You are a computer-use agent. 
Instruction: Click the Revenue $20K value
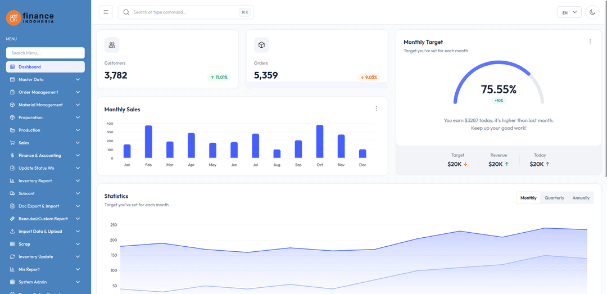tap(496, 164)
